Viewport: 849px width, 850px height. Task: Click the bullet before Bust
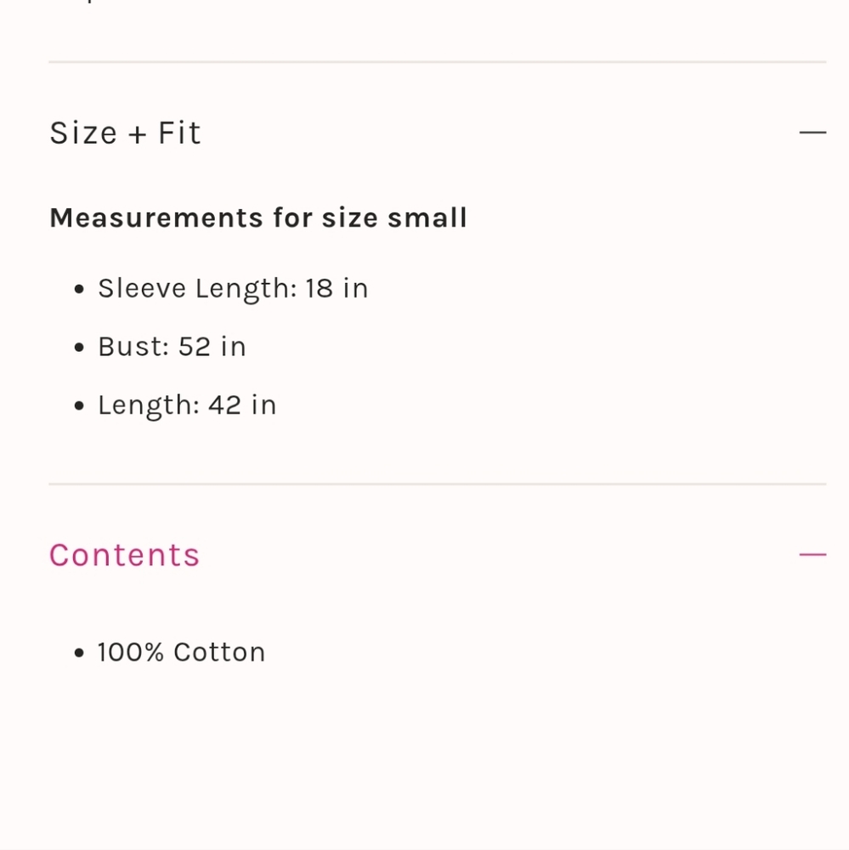pyautogui.click(x=79, y=347)
